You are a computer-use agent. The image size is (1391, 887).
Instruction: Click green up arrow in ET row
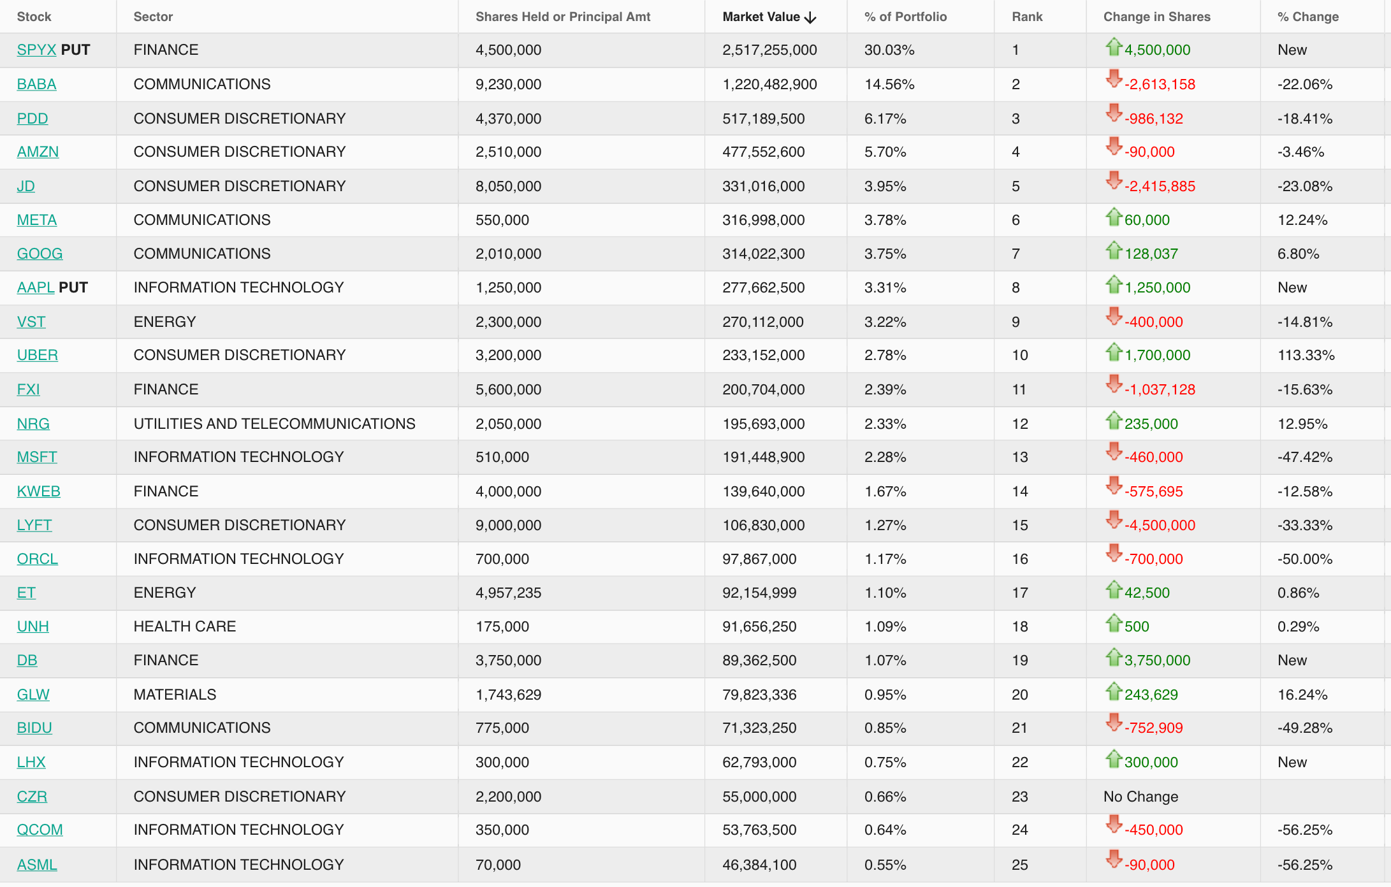tap(1114, 589)
